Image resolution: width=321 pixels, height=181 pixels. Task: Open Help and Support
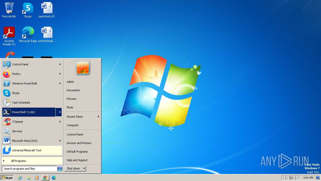83,160
